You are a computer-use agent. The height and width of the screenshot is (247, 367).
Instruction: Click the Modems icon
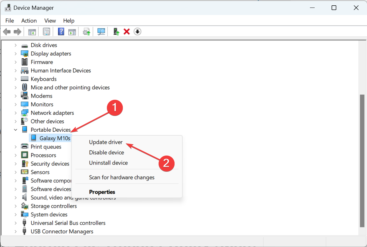(x=24, y=96)
